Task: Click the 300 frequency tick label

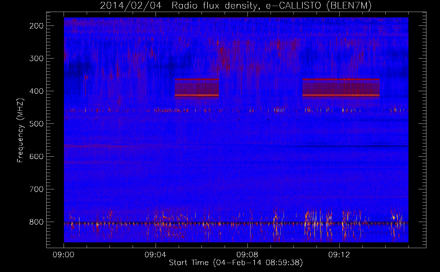Action: 36,58
